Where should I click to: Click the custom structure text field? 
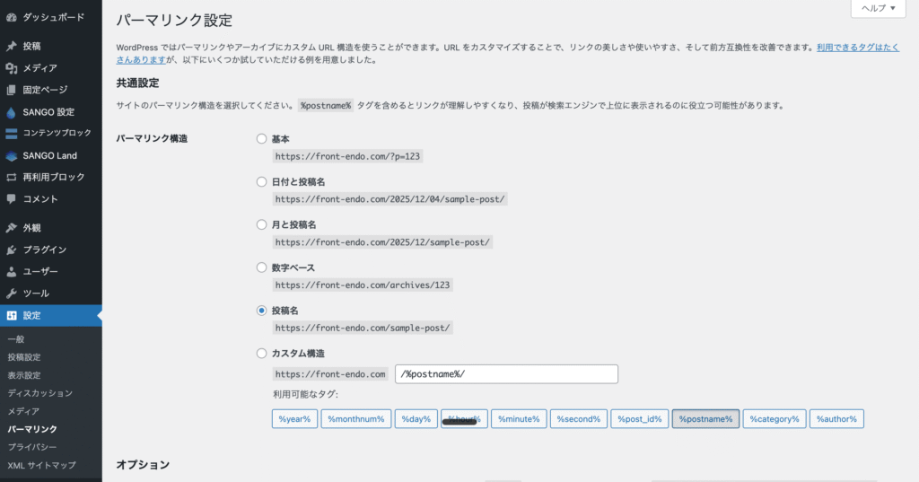[506, 374]
